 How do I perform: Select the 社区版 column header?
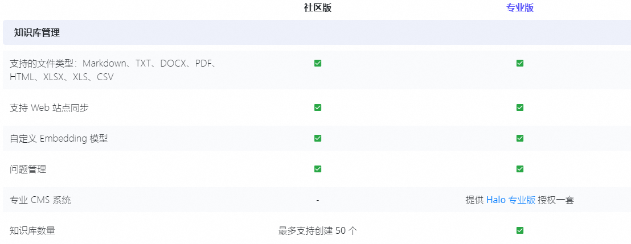coord(318,8)
